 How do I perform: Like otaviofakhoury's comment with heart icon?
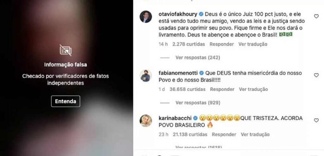316,16
